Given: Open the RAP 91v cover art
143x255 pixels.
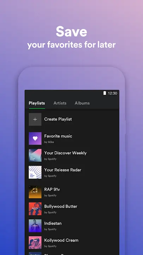Looking at the screenshot, I should [x=35, y=192].
